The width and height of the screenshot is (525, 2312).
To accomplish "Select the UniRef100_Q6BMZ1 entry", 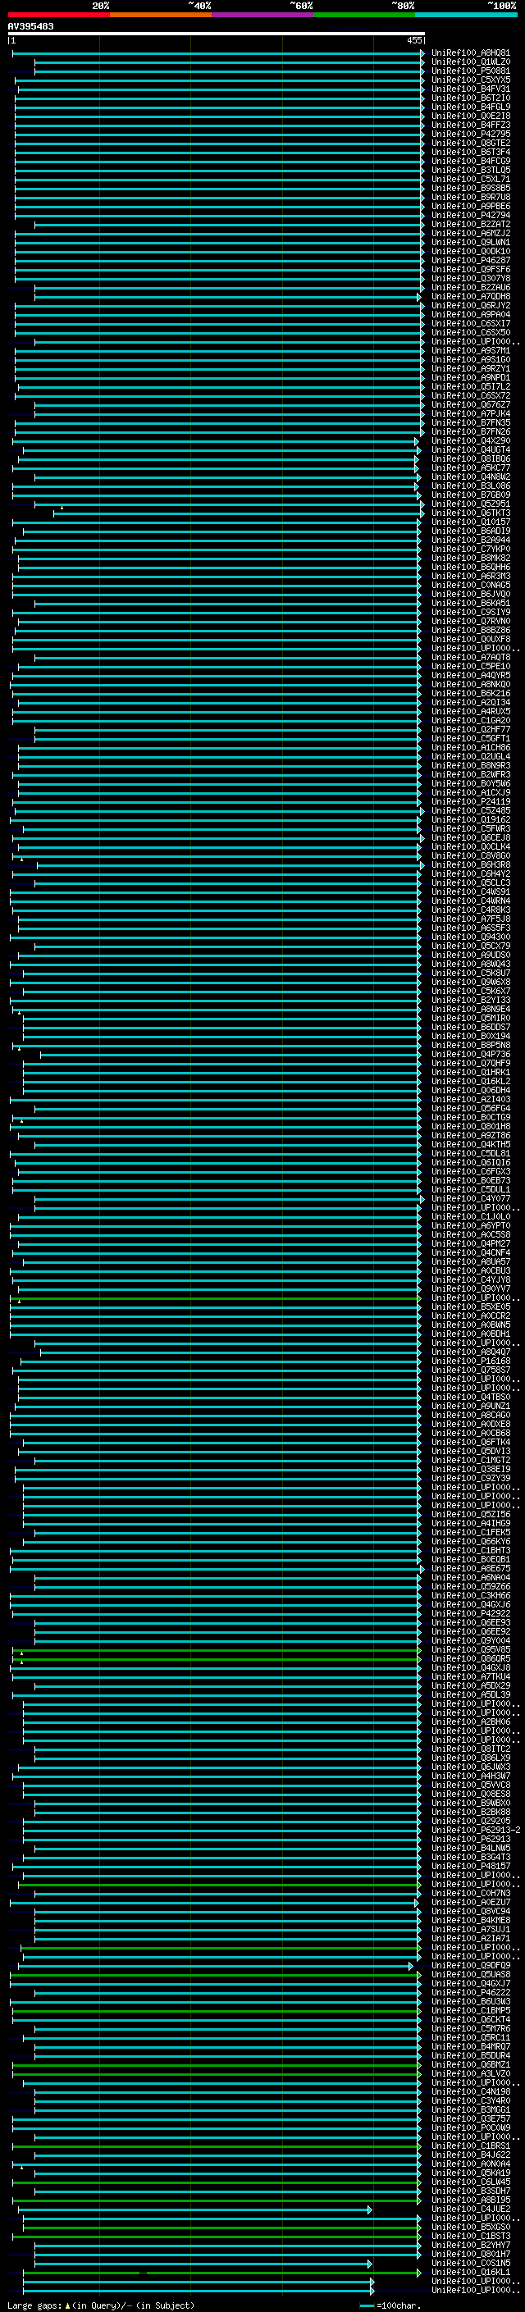I will [x=471, y=2064].
